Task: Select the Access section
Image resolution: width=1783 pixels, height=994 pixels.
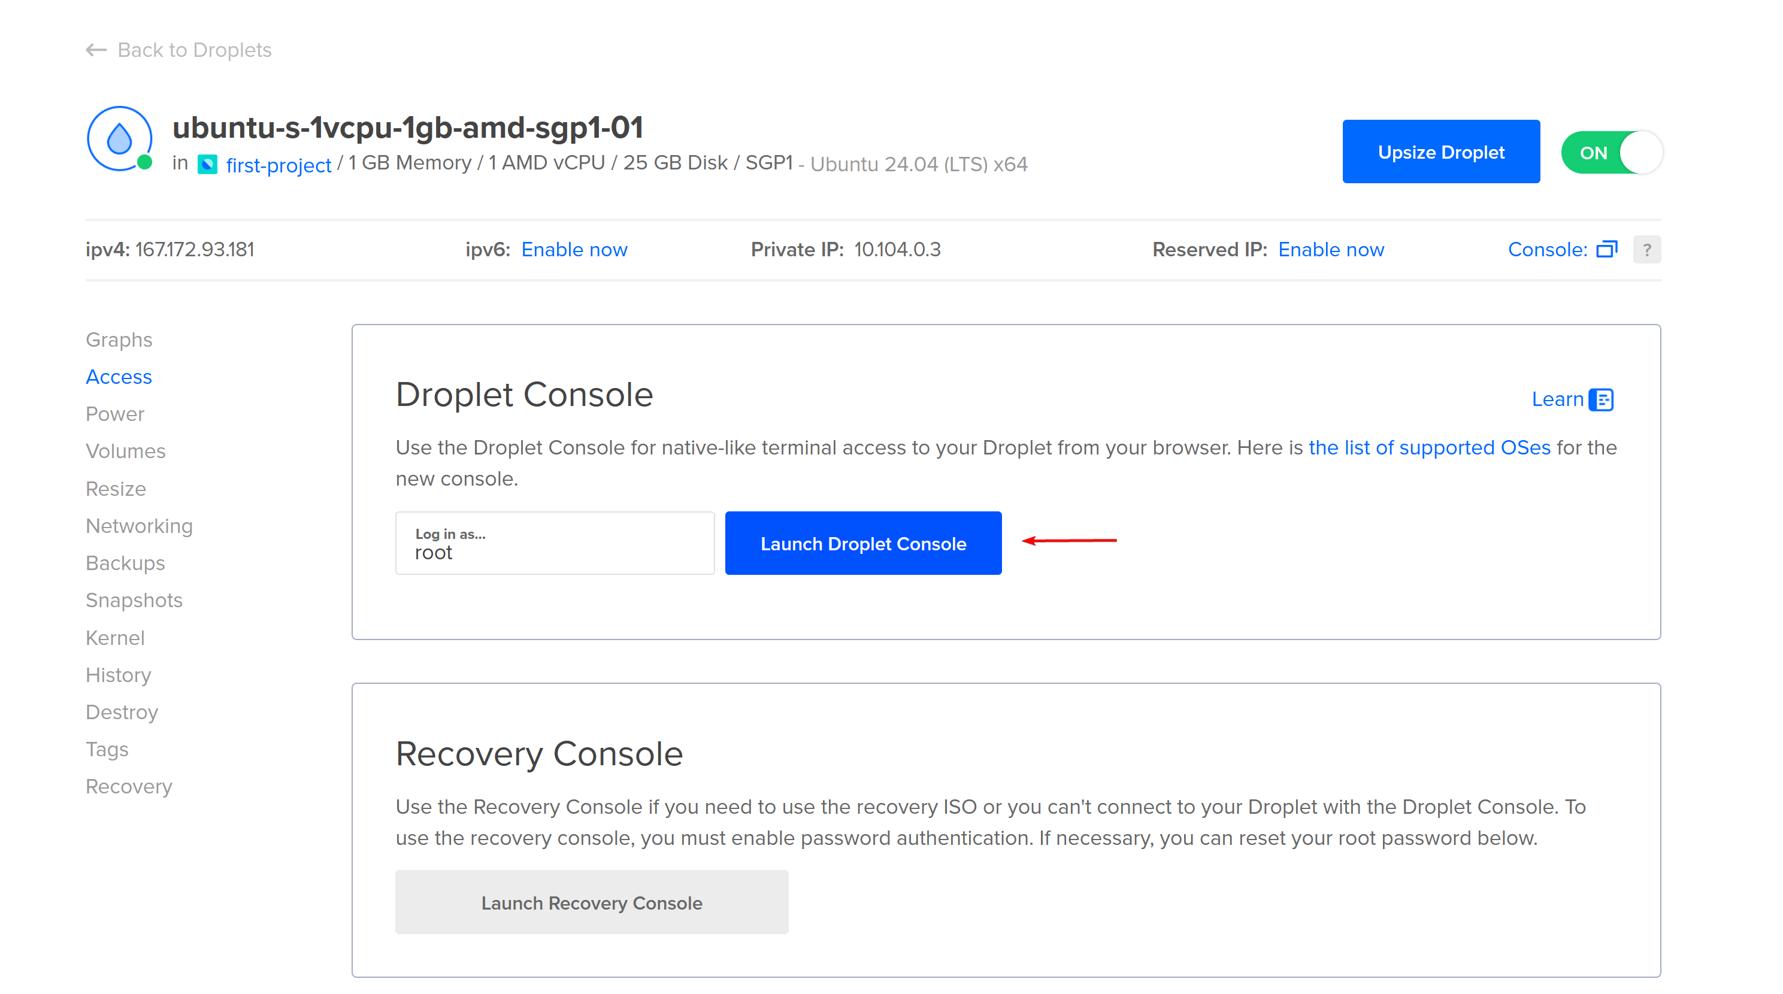Action: tap(119, 377)
